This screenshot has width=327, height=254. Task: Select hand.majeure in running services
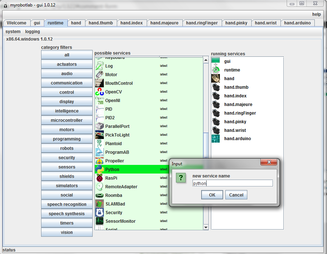click(238, 104)
